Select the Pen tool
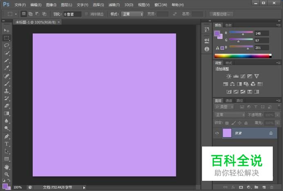This screenshot has width=283, height=191. pos(7,136)
